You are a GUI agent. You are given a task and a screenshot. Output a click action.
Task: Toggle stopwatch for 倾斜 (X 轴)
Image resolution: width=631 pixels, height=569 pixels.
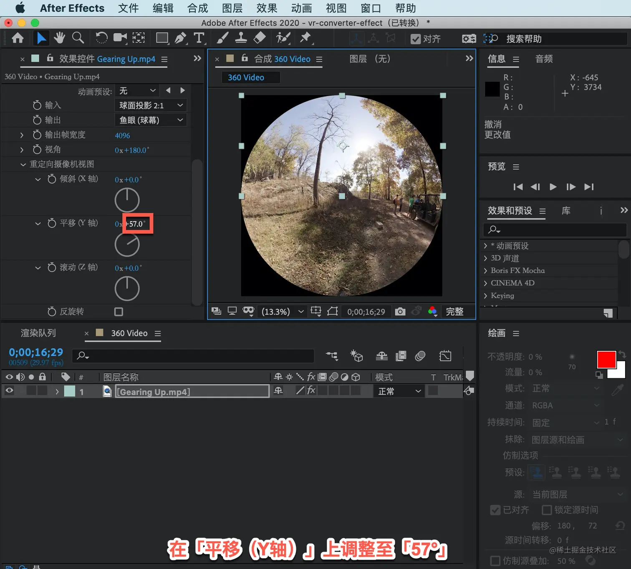pyautogui.click(x=52, y=179)
